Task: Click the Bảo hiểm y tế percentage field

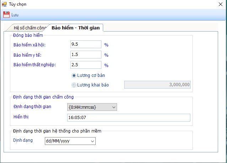Action: pyautogui.click(x=86, y=55)
